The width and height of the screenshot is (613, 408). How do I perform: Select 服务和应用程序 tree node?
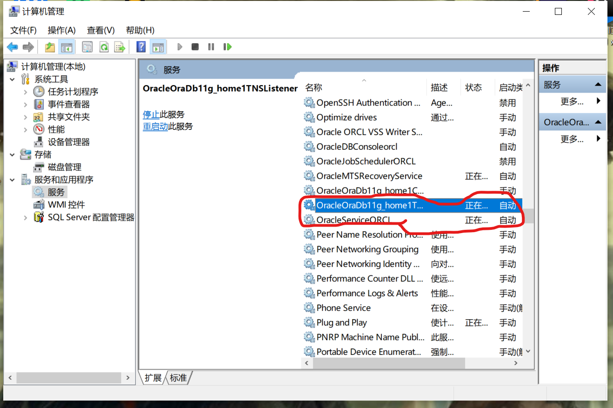click(x=64, y=180)
